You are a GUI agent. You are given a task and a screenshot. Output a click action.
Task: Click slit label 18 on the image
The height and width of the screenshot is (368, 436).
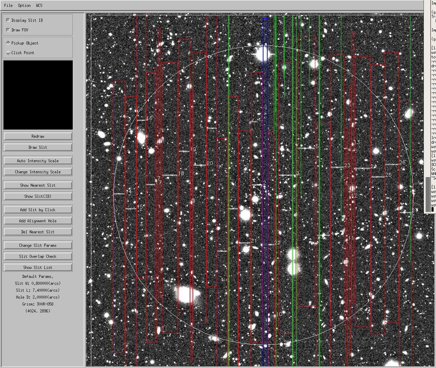[181, 173]
